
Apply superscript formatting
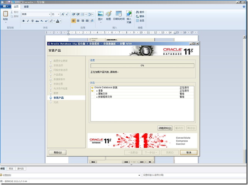(46, 21)
